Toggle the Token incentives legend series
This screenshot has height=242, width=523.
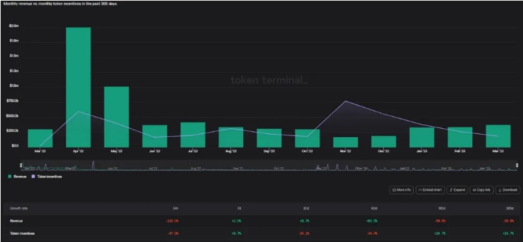[47, 176]
